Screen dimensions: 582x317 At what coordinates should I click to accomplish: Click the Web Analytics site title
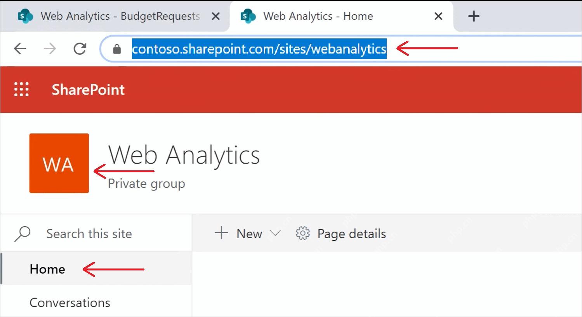[184, 155]
